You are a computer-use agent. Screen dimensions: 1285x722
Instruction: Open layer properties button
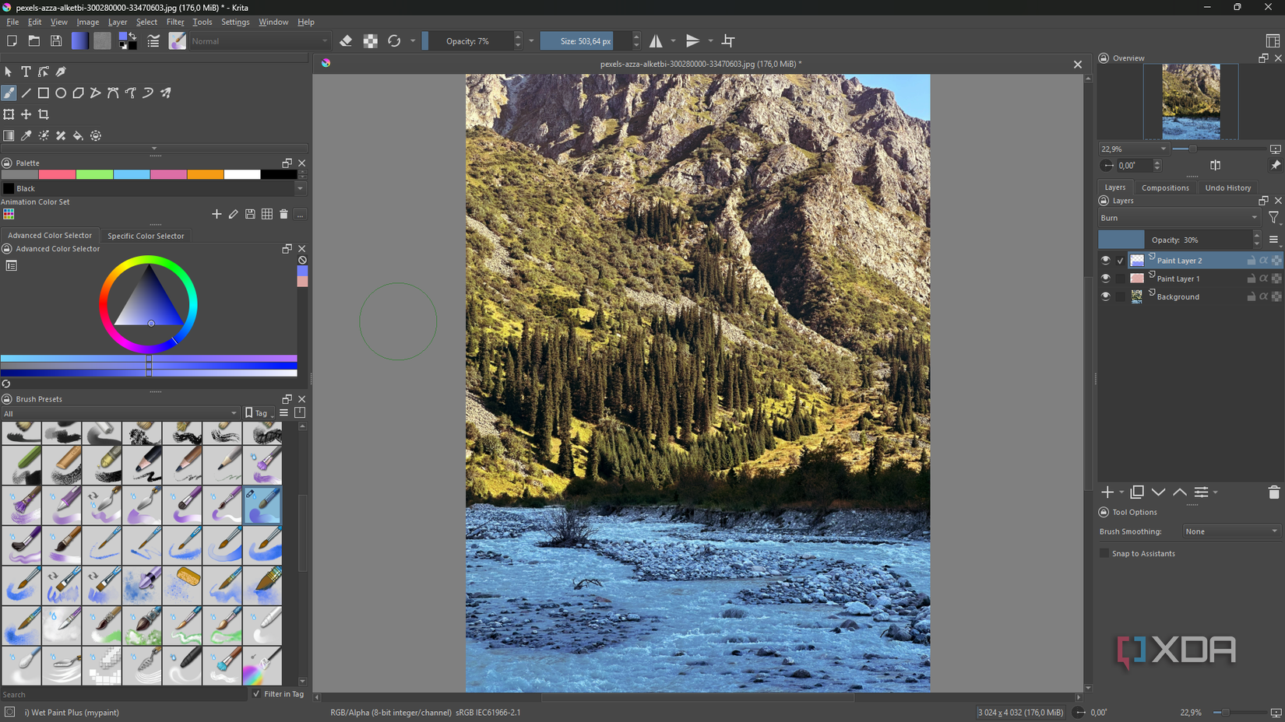click(x=1202, y=492)
